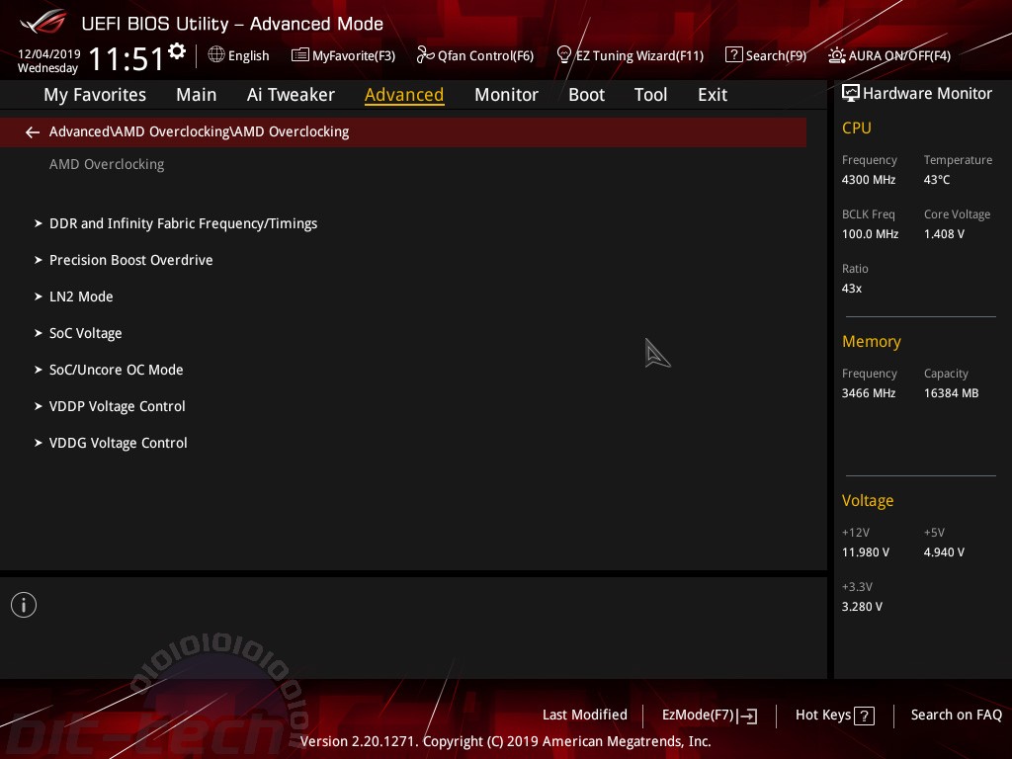
Task: Switch to the Monitor tab
Action: click(506, 95)
